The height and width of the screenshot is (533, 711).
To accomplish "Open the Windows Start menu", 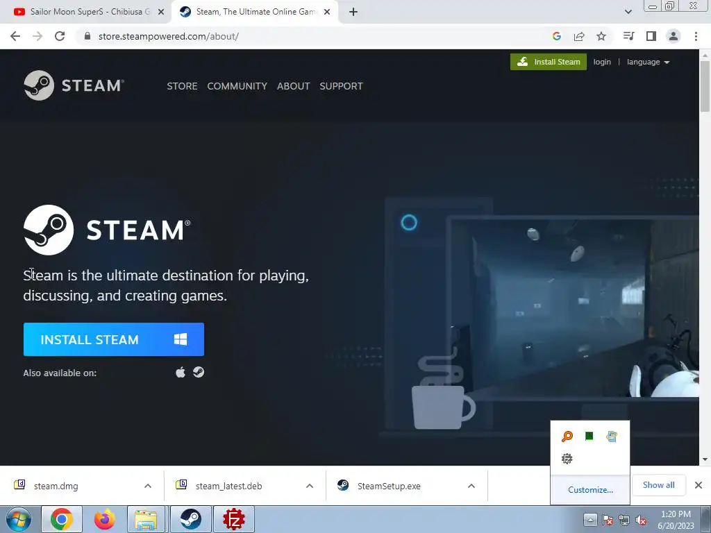I will pos(18,519).
